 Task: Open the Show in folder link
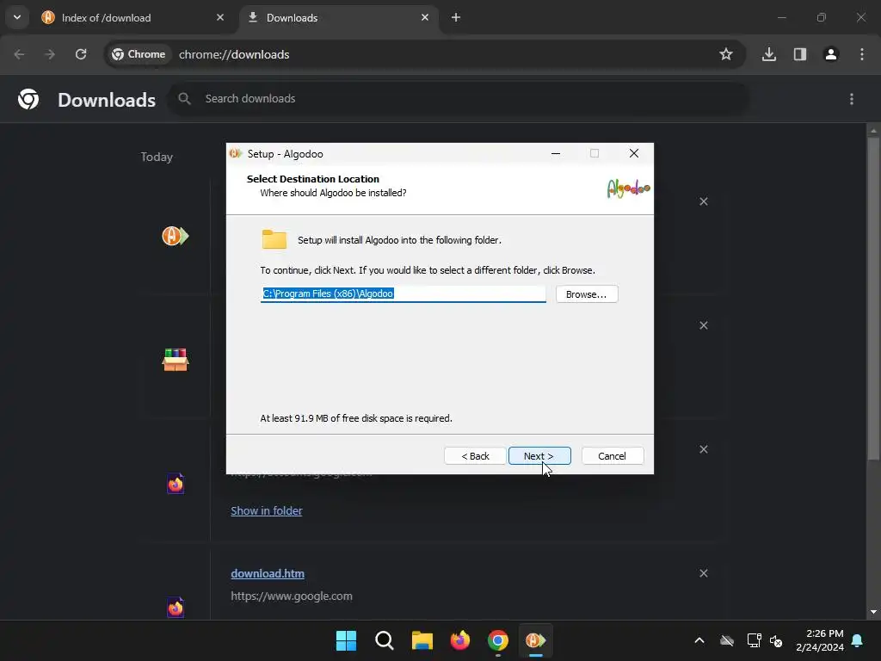(267, 510)
